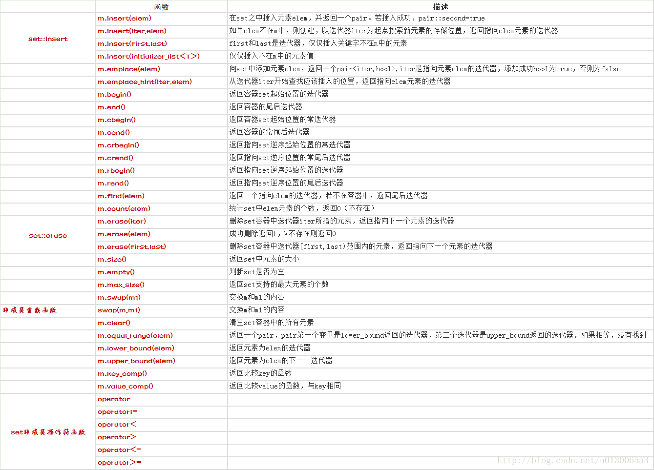Click description mentioning pair::second=true

pyautogui.click(x=440, y=19)
